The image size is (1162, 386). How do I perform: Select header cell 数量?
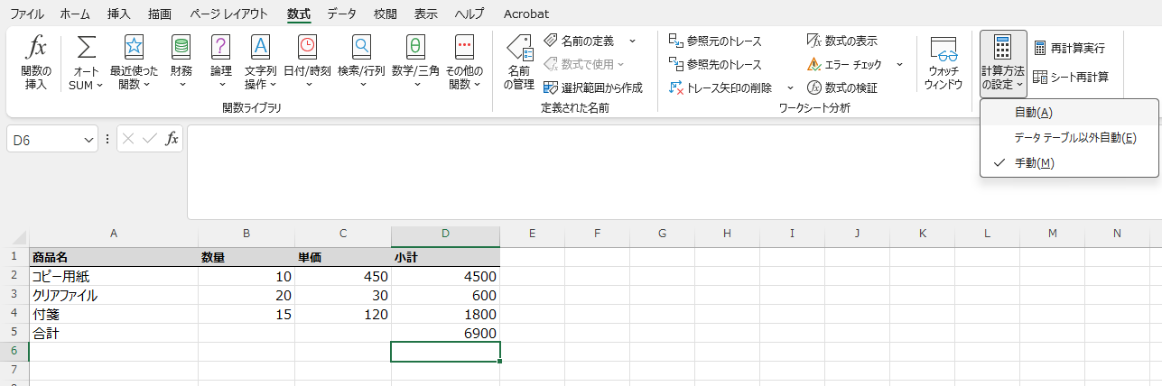246,257
